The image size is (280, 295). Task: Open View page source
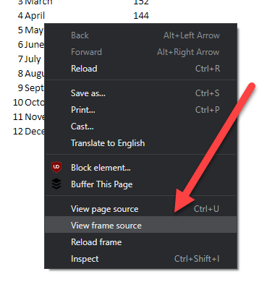coord(140,209)
